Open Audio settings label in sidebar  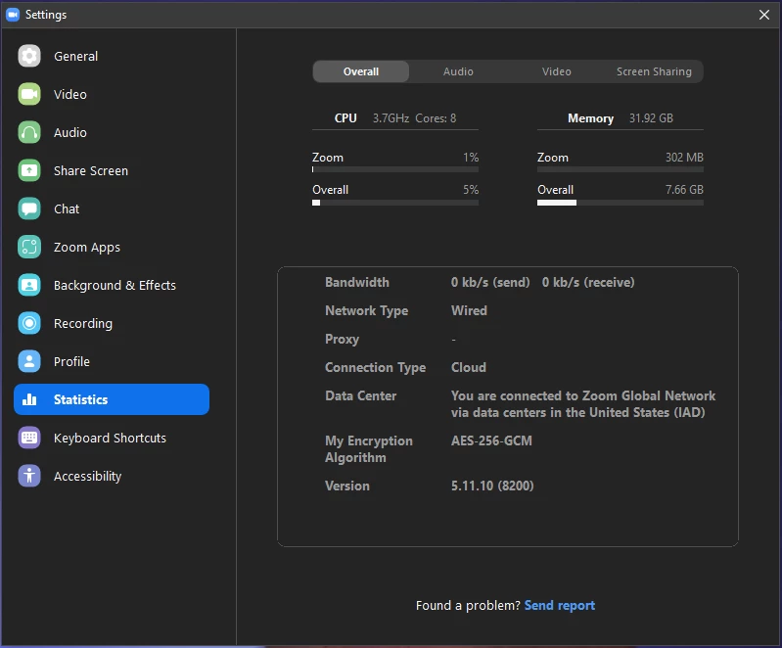click(x=70, y=133)
